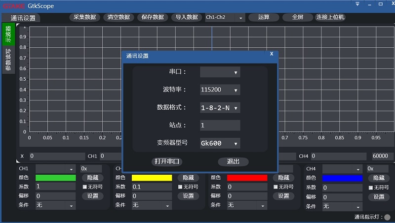Open the Ch1-Ch2 channel dropdown
This screenshot has height=223, width=395.
pyautogui.click(x=225, y=17)
